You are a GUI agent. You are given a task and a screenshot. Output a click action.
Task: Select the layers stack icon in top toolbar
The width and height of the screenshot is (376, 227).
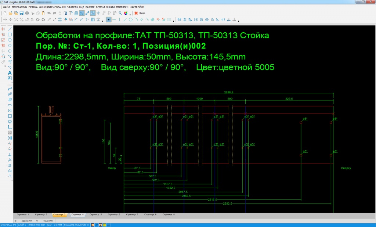[76, 13]
